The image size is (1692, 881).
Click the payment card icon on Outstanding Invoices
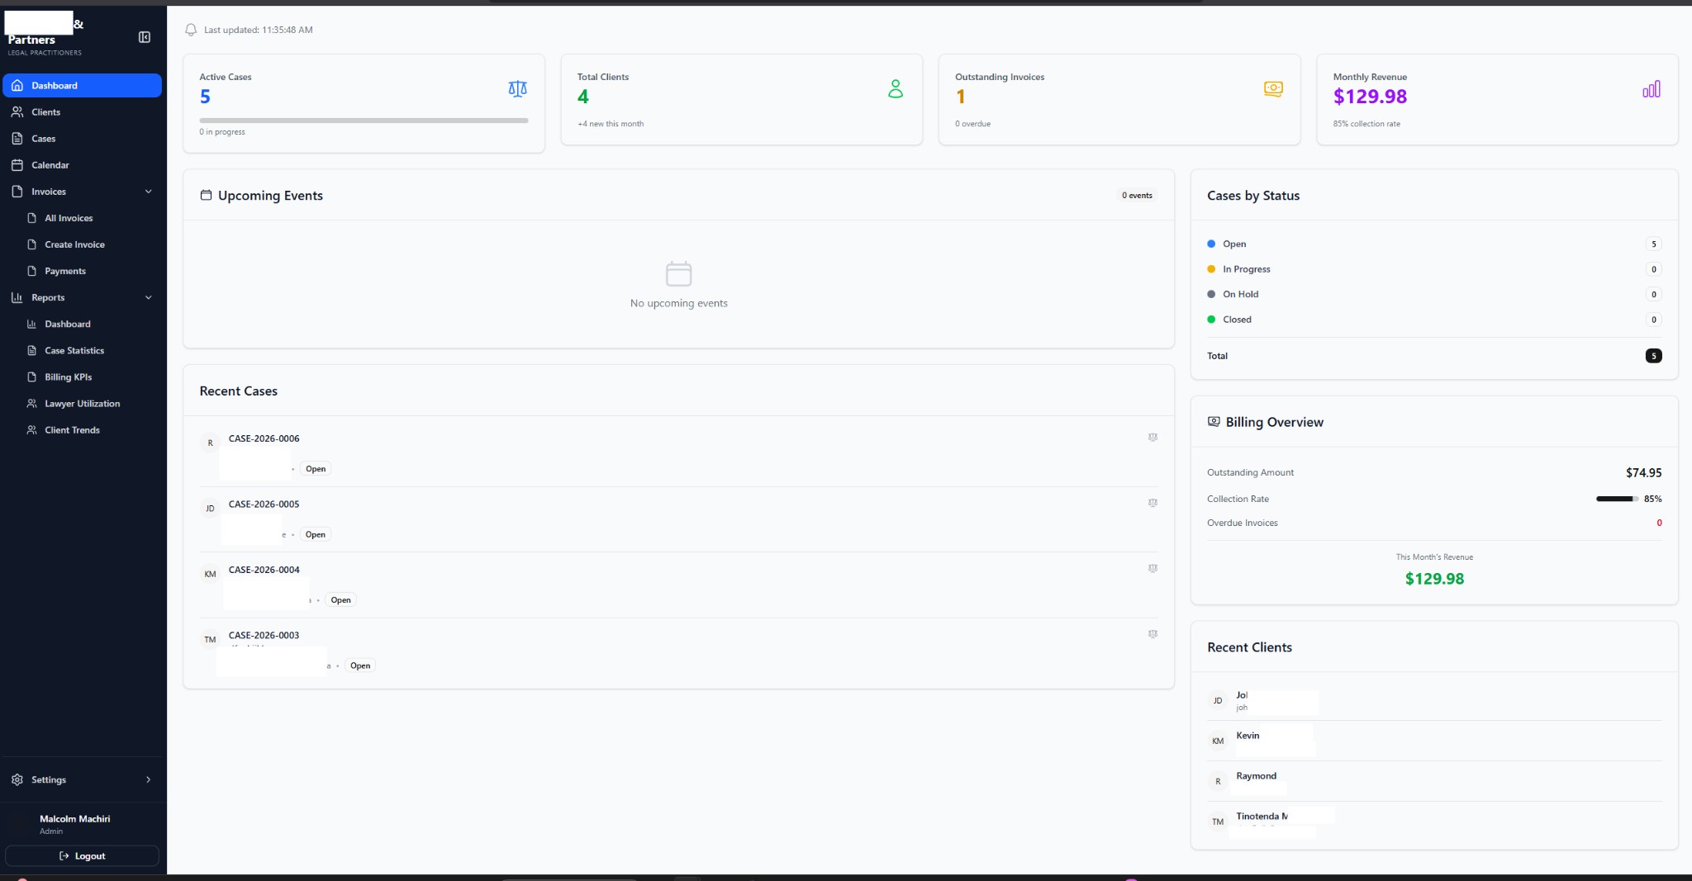click(1272, 88)
